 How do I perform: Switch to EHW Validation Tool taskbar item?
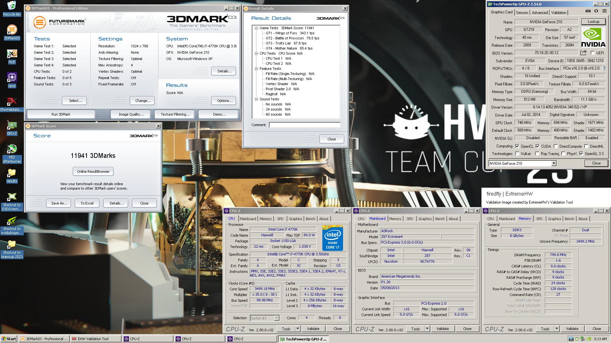pos(95,339)
